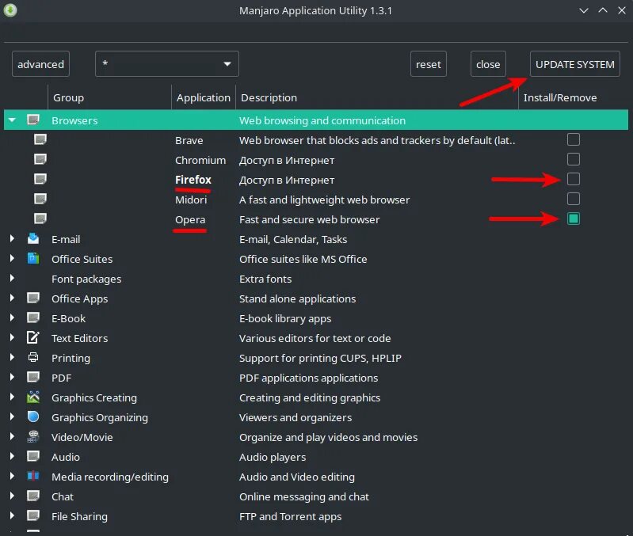Click the Browsers group icon
Screen dimensions: 633x536
(x=33, y=120)
